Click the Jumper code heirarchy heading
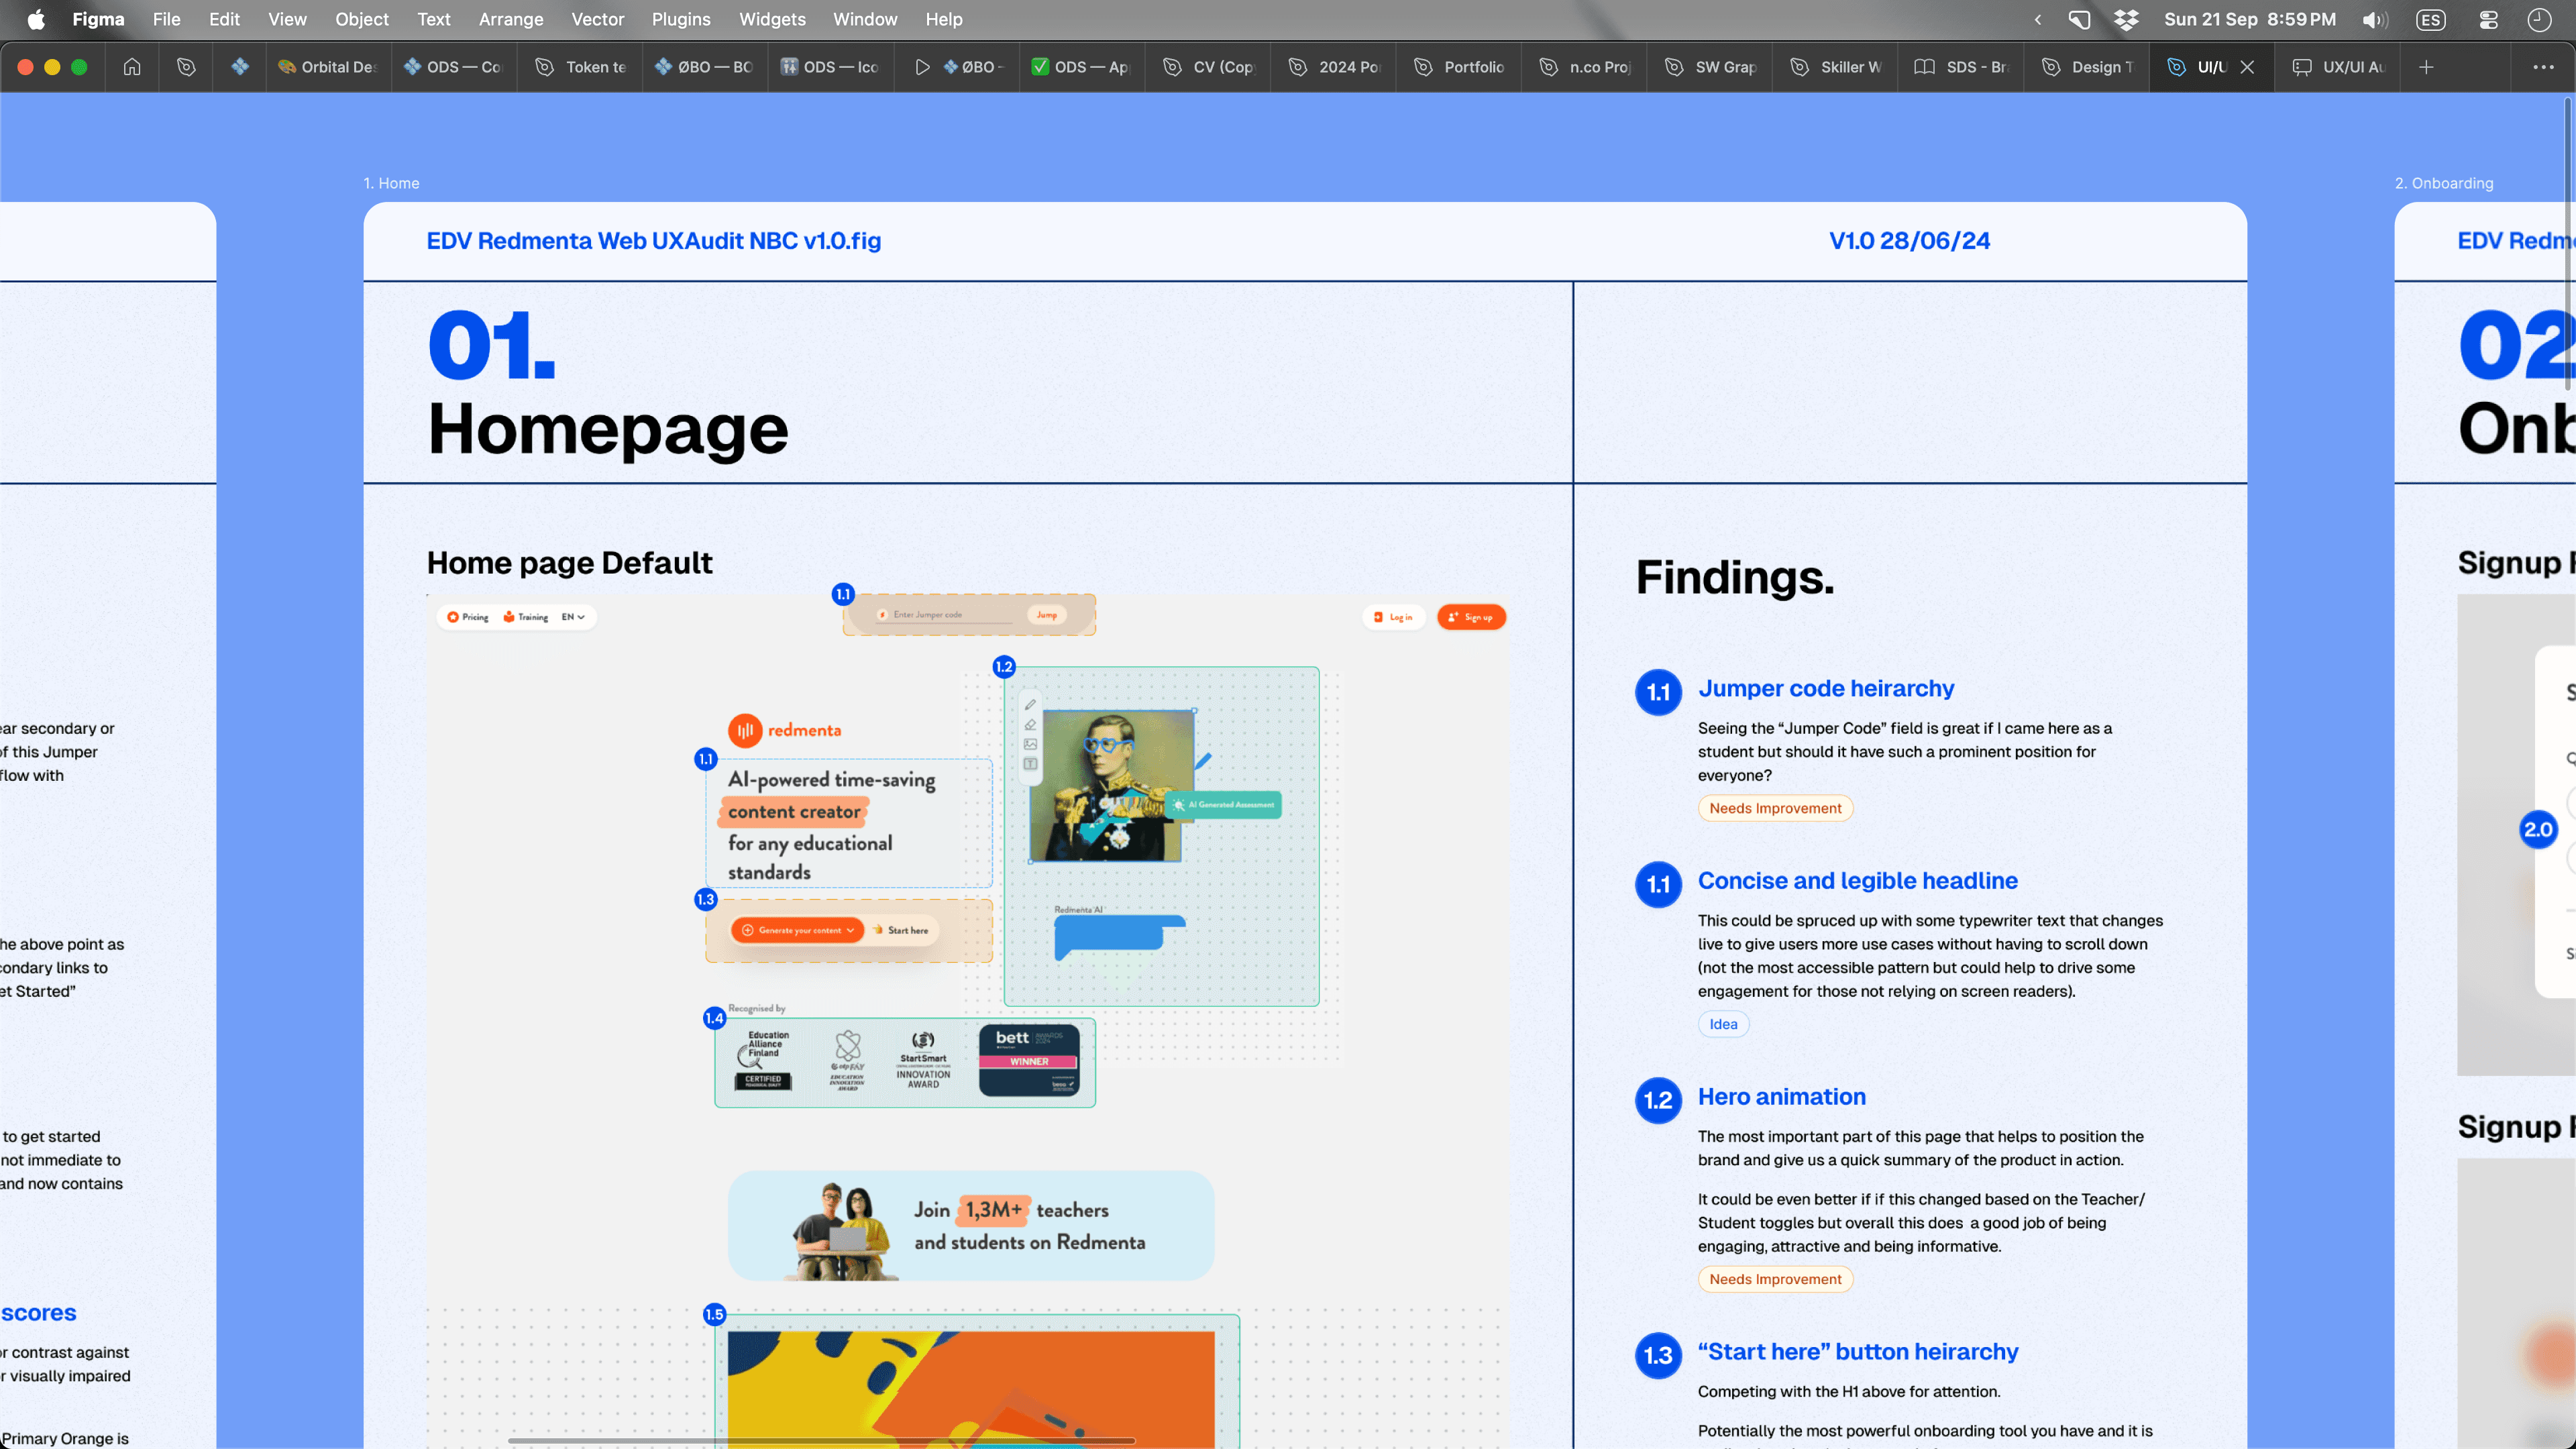2576x1449 pixels. point(1825,688)
